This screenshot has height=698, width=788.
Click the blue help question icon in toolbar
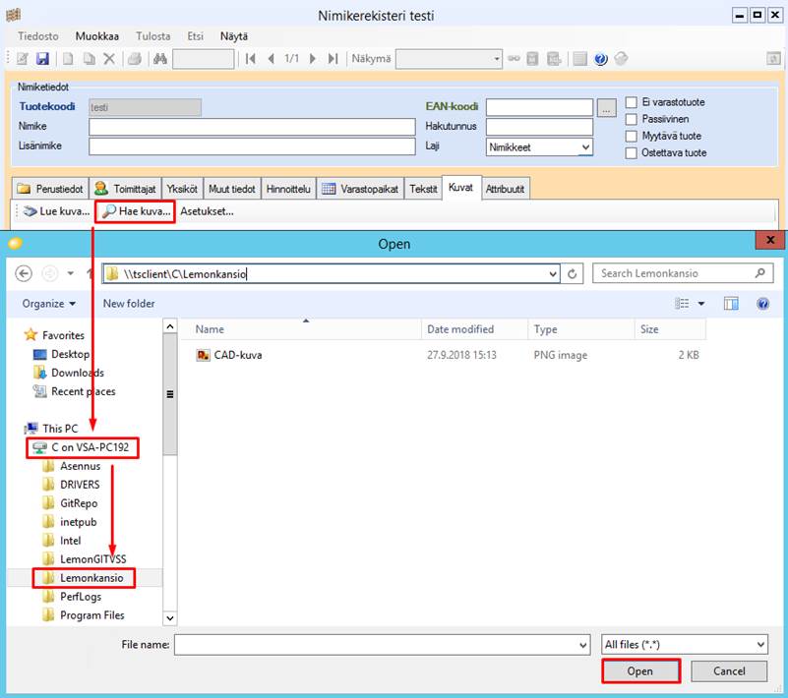(x=600, y=59)
